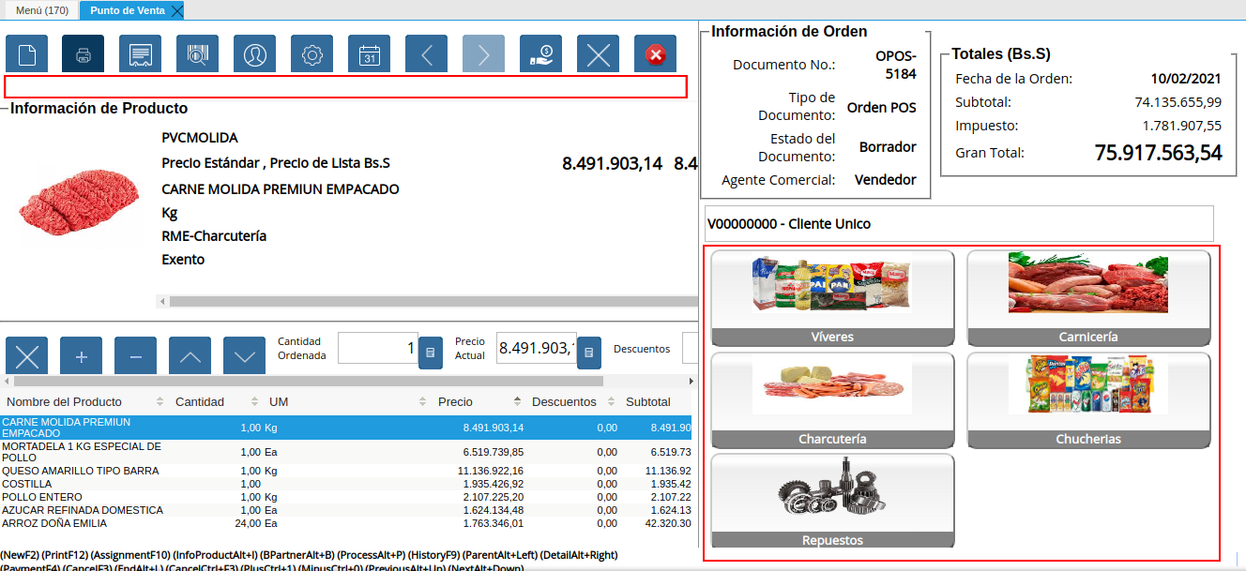Open the payment function icon

540,53
